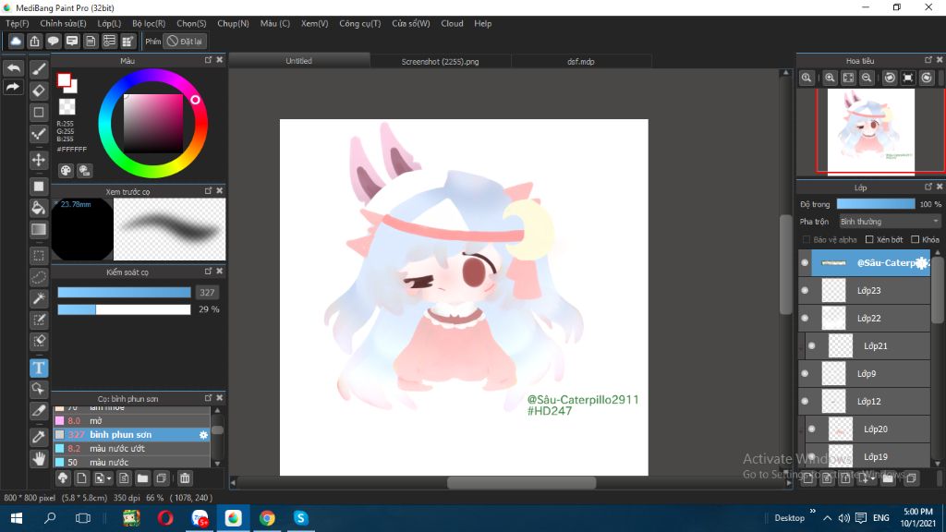
Task: Select the màu nước ướt brush
Action: [x=132, y=449]
